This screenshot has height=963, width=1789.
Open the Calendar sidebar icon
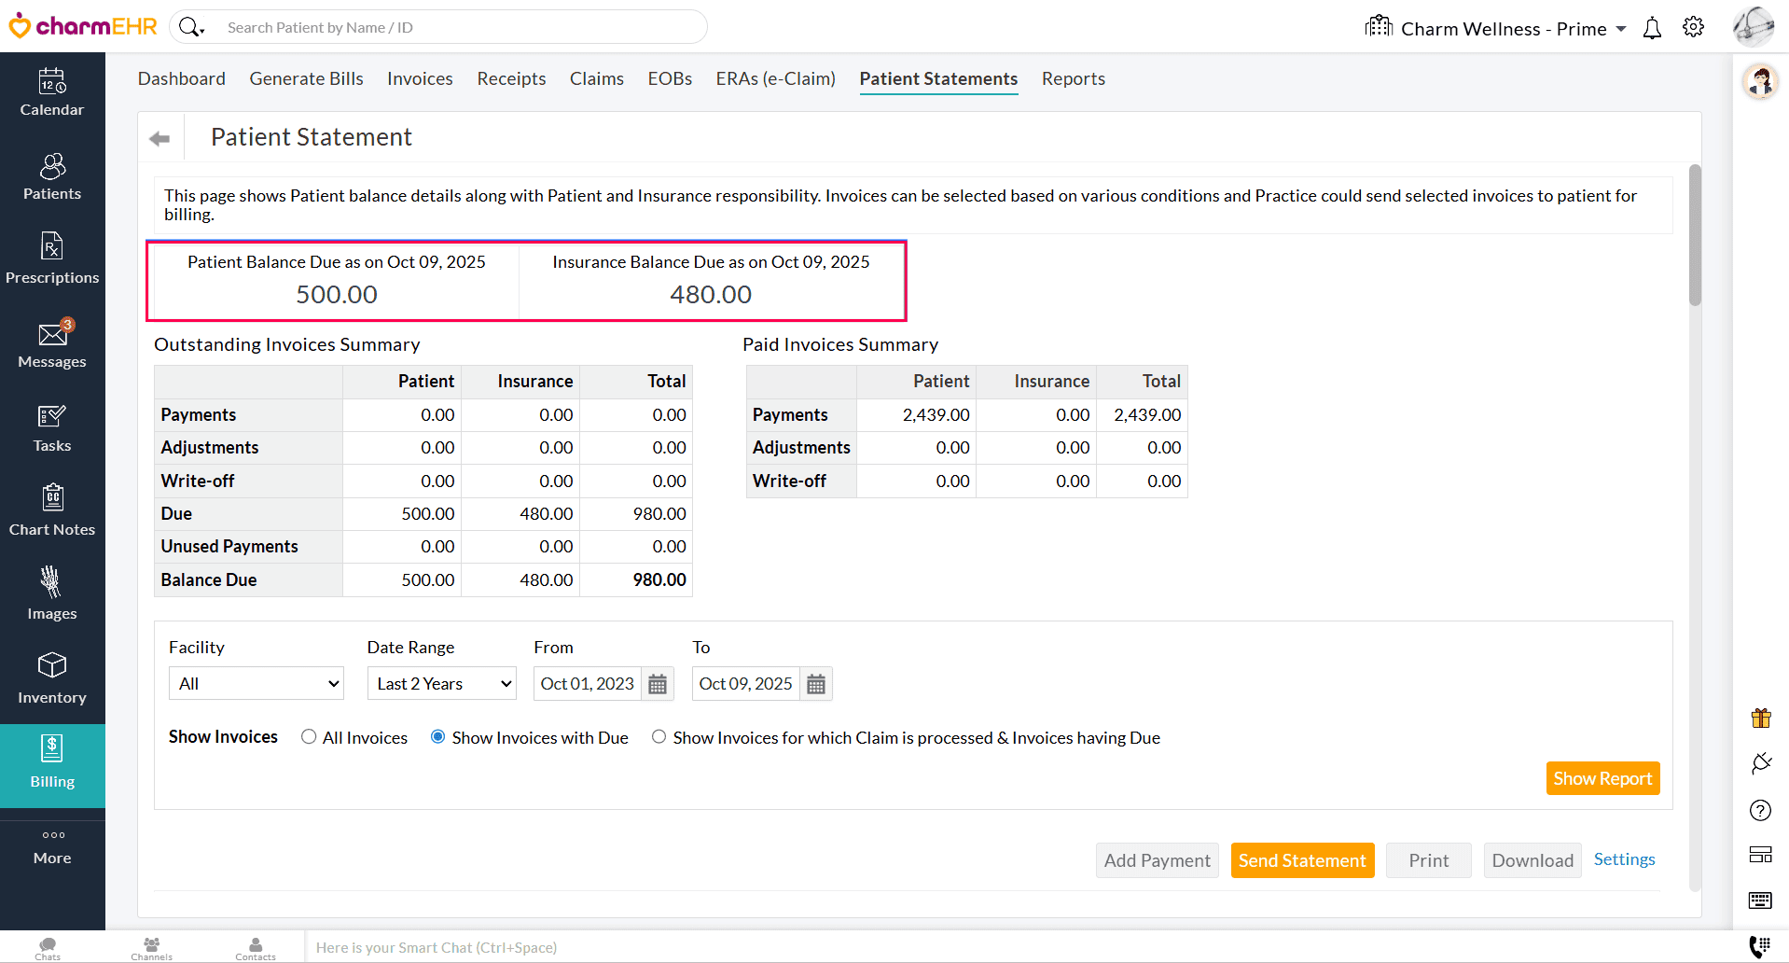tap(52, 92)
